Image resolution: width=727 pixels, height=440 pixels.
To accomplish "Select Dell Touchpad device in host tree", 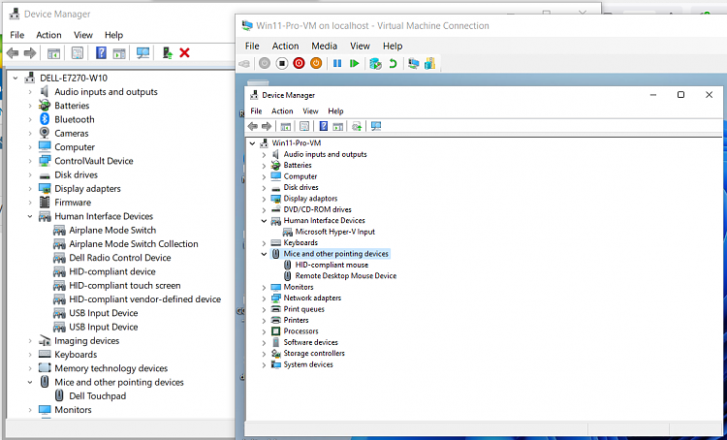I will click(97, 396).
